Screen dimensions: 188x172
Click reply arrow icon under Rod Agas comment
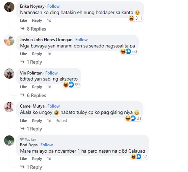(22, 167)
